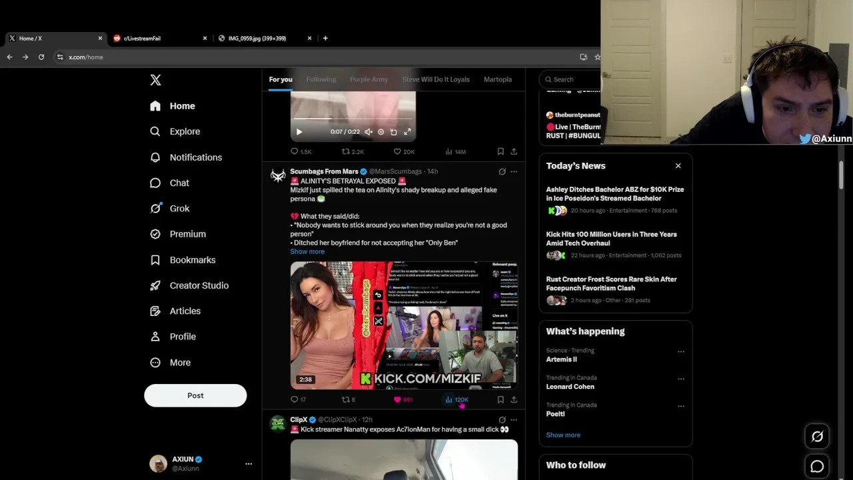Open more options for Poelti trend
This screenshot has height=480, width=853.
680,406
